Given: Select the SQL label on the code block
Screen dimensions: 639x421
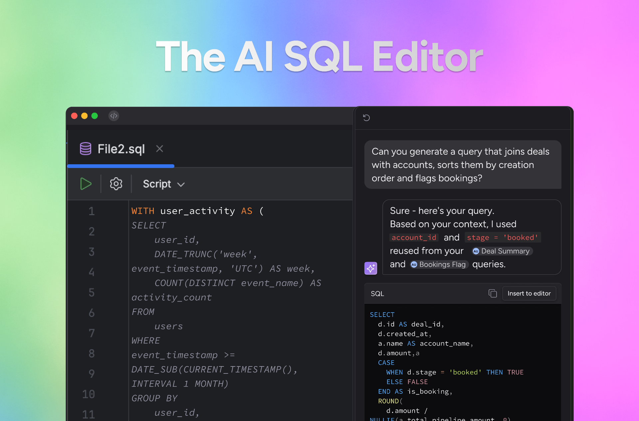Looking at the screenshot, I should (377, 293).
